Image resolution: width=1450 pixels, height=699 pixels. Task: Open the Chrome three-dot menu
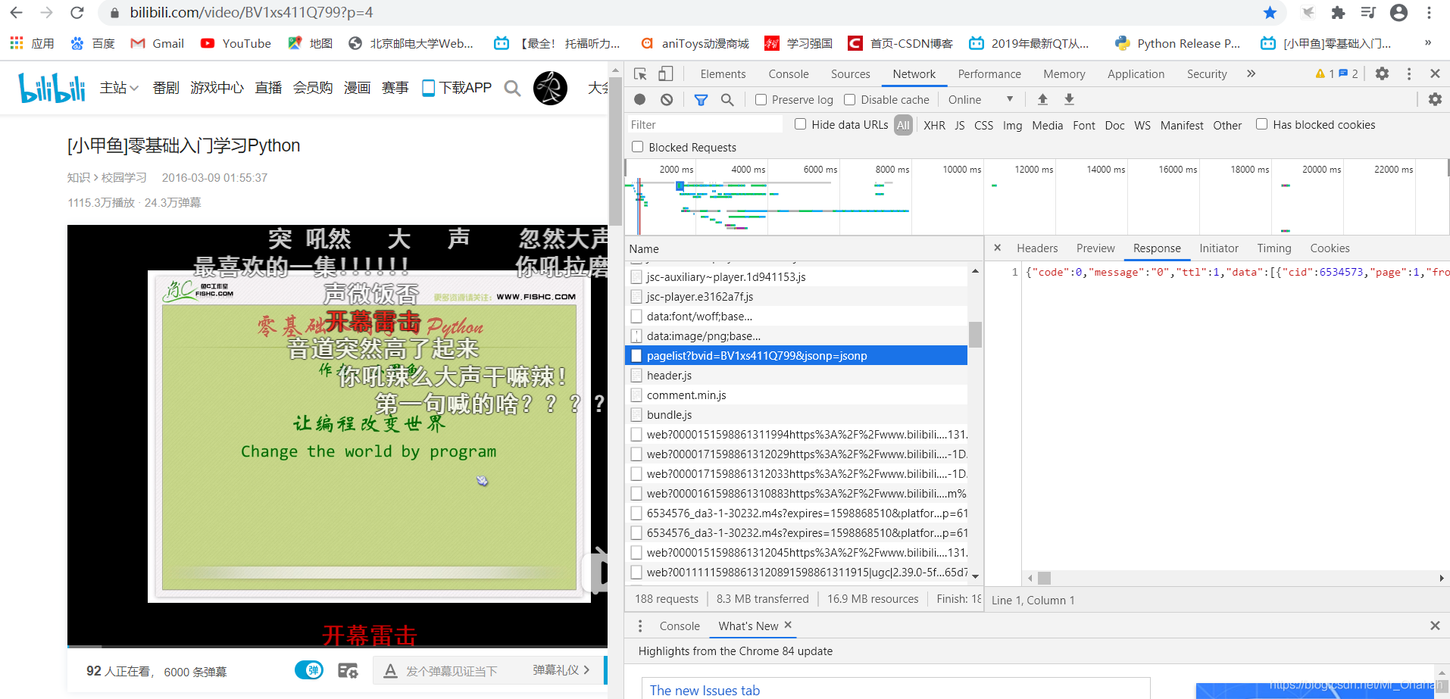coord(1429,13)
